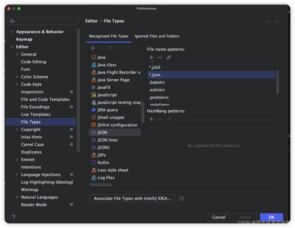The width and height of the screenshot is (295, 228).
Task: Focus the preferences search field
Action: point(45,21)
